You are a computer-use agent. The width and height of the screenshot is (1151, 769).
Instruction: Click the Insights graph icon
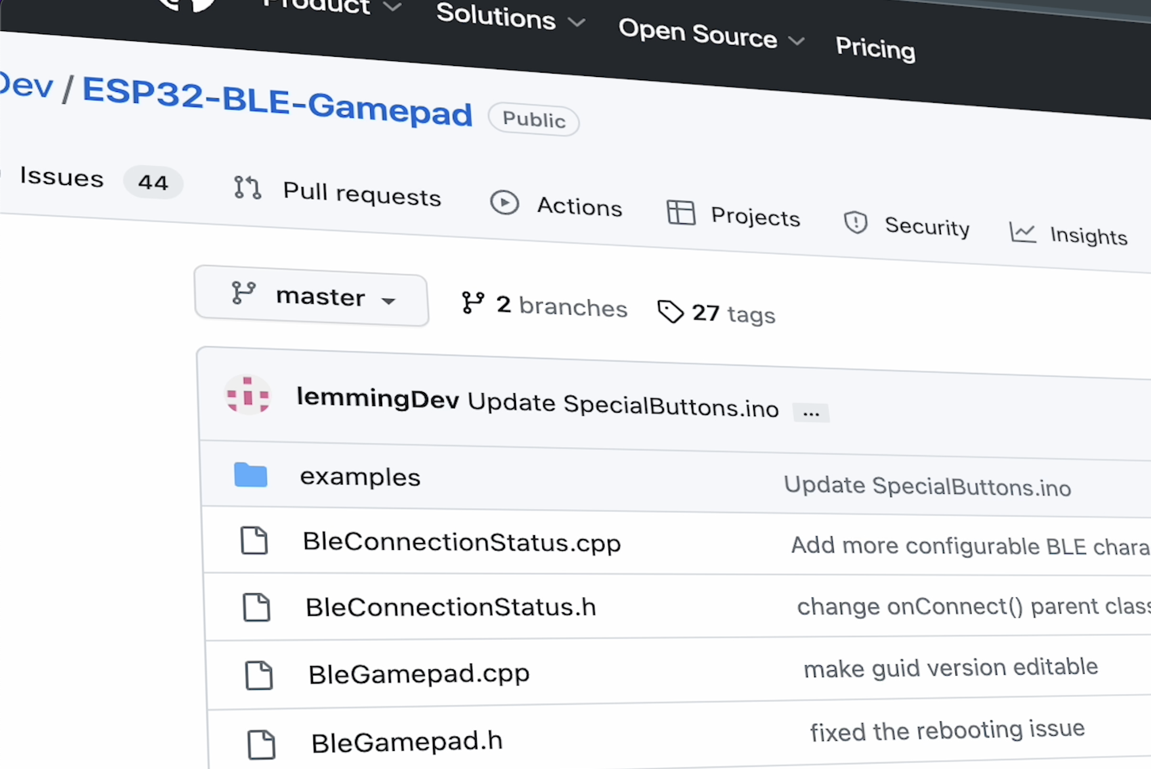[x=1022, y=233]
